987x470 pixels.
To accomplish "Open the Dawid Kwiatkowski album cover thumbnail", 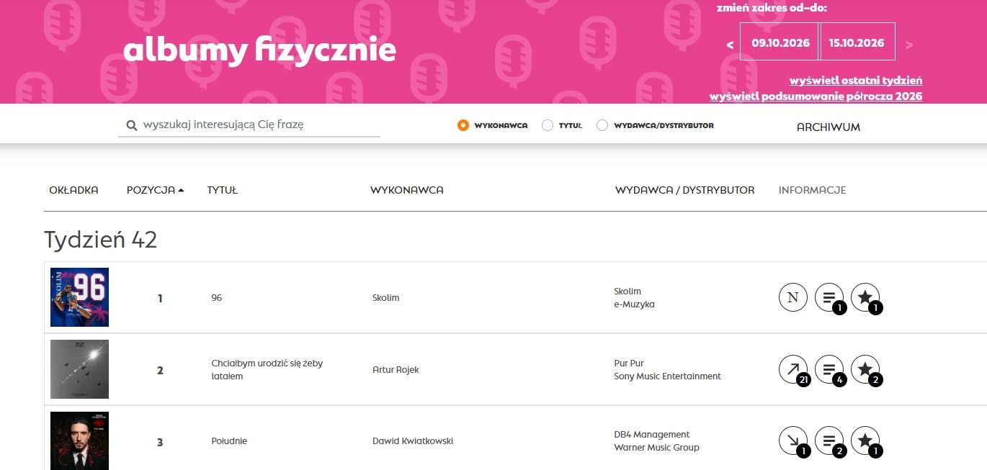I will click(x=79, y=440).
